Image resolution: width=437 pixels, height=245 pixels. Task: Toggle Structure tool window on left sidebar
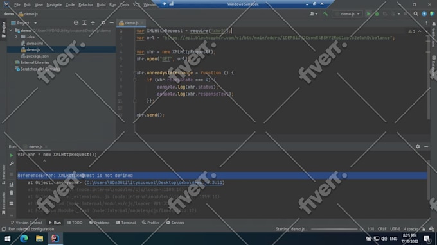click(4, 174)
